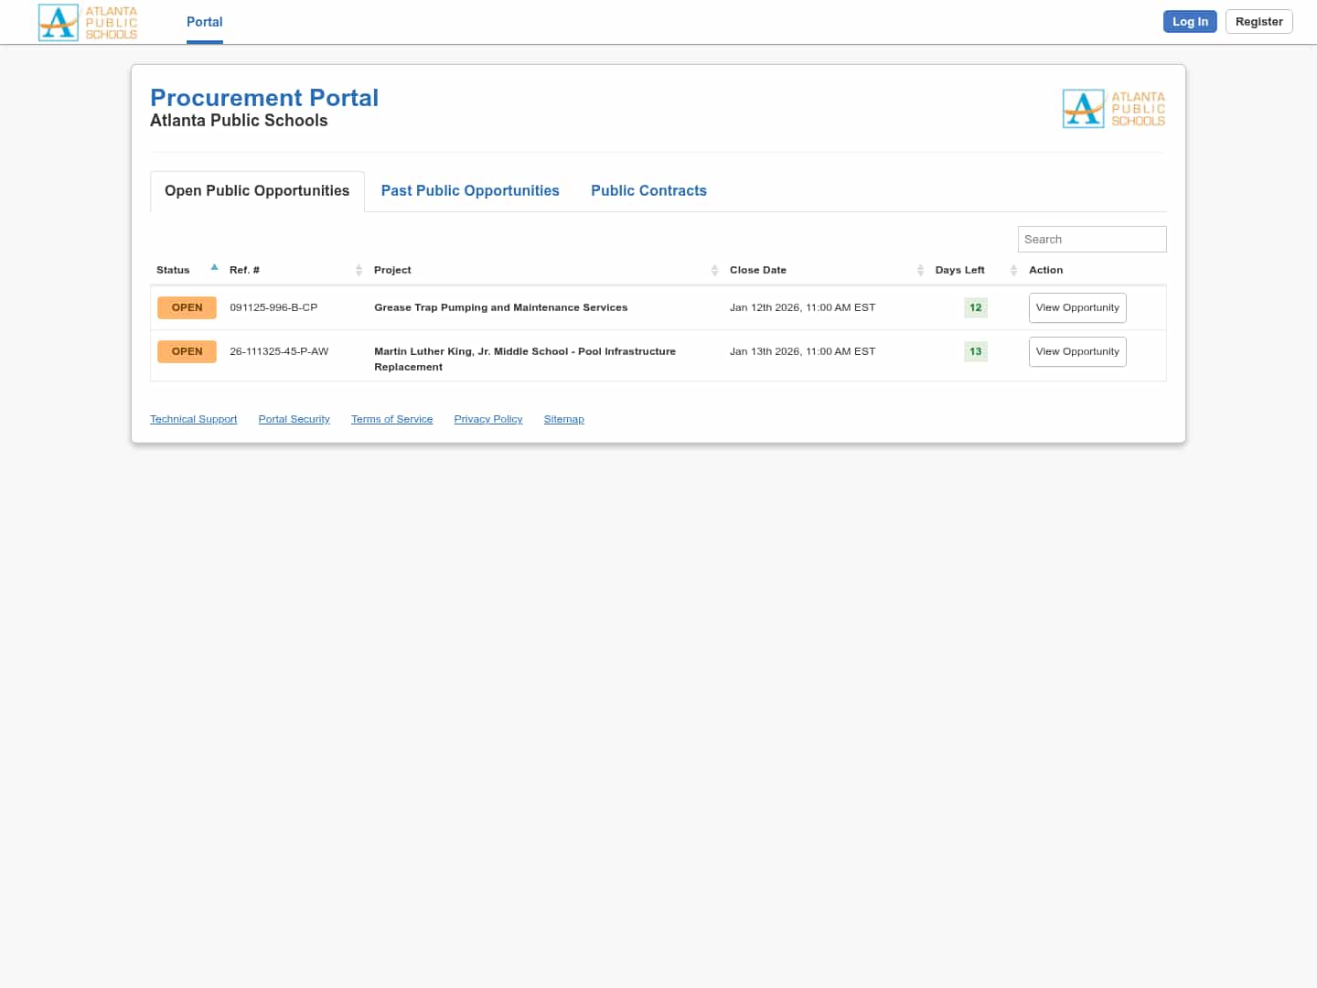Switch to Past Public Opportunities tab

pyautogui.click(x=470, y=191)
